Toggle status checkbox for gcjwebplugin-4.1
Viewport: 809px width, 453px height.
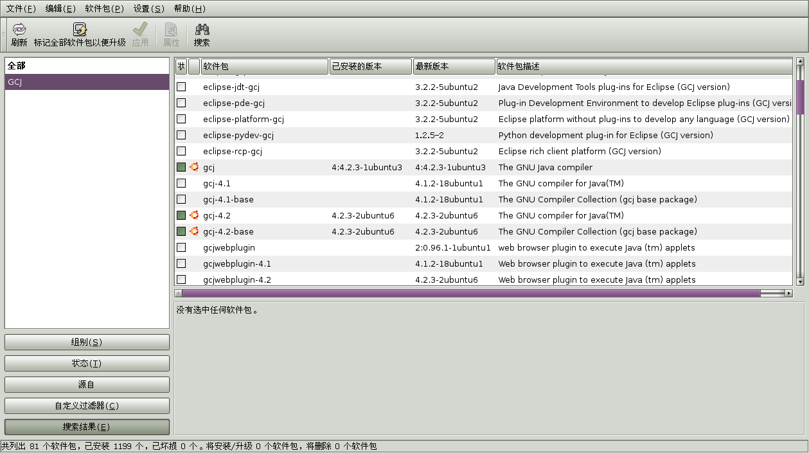pyautogui.click(x=181, y=263)
